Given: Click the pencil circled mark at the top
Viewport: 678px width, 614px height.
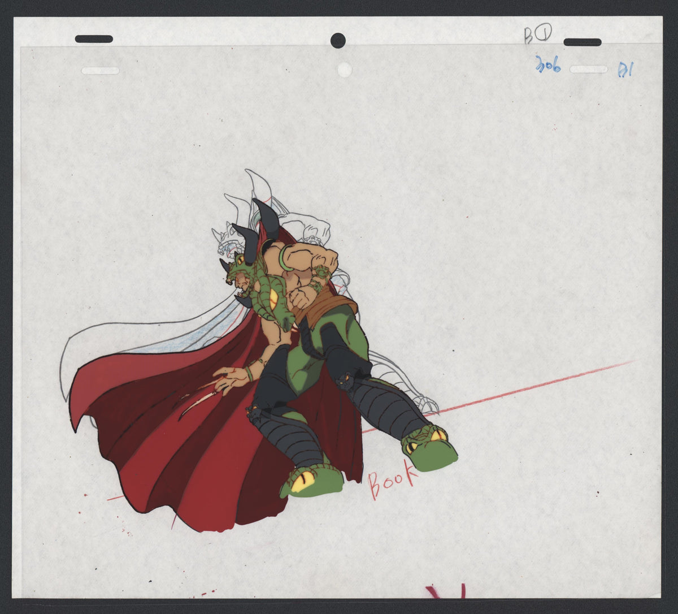Looking at the screenshot, I should [x=537, y=34].
